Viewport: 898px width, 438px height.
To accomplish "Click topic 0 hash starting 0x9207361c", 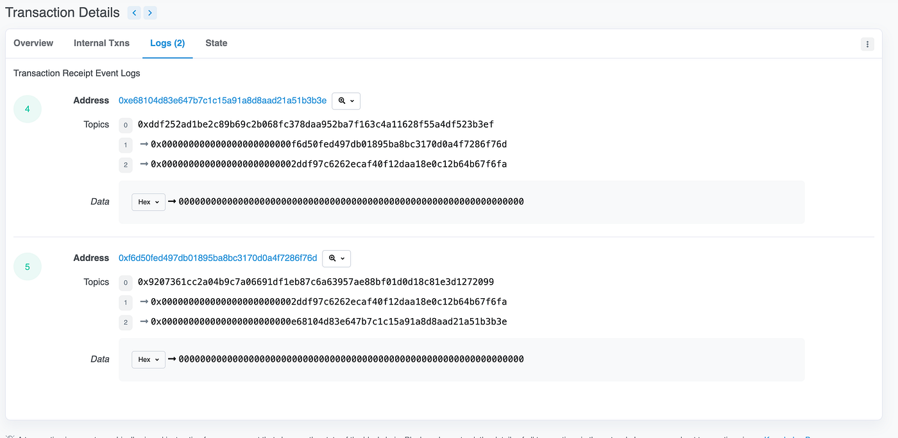I will [x=316, y=282].
